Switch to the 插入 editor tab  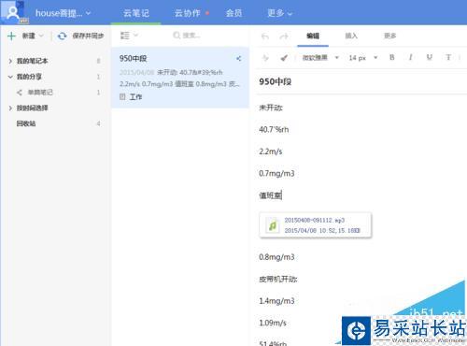[x=351, y=36]
